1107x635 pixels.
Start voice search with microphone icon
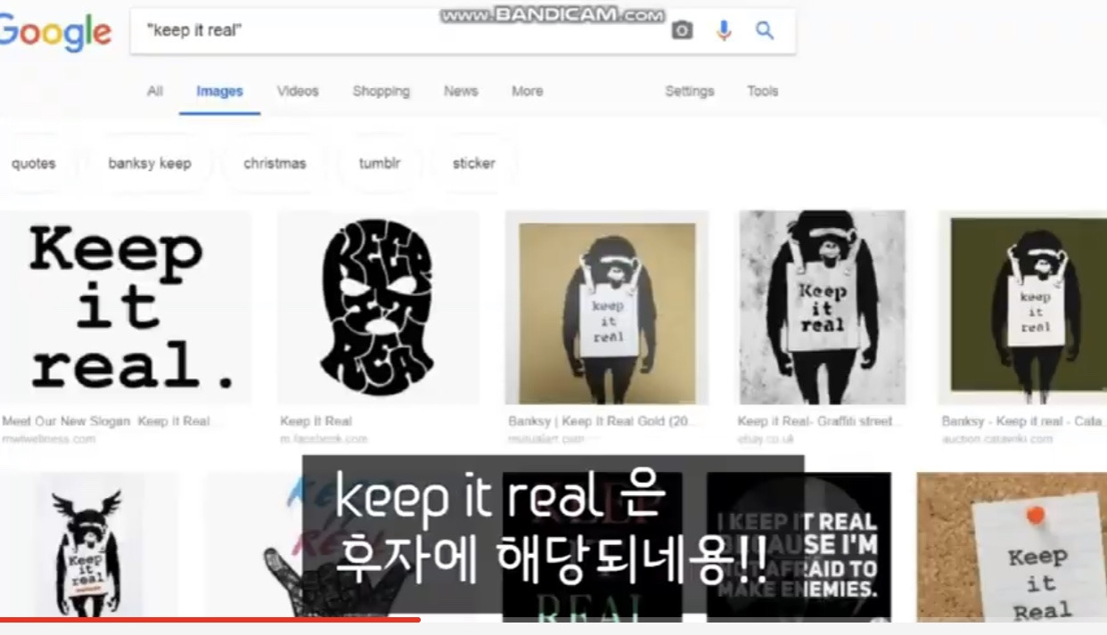(x=724, y=31)
